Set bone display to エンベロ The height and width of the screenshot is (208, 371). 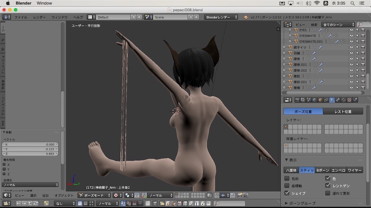338,170
